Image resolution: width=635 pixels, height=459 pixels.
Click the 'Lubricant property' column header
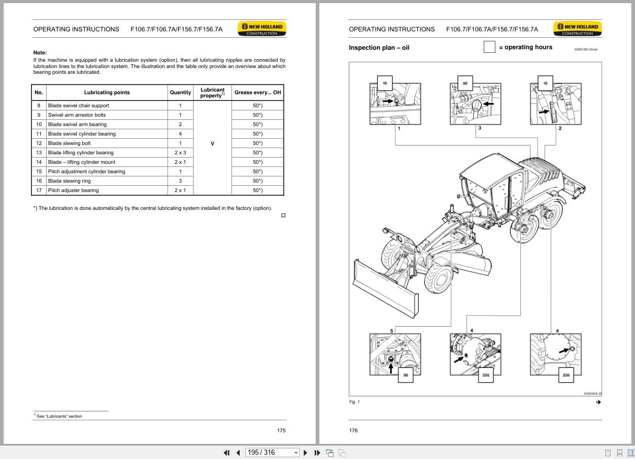tap(213, 93)
